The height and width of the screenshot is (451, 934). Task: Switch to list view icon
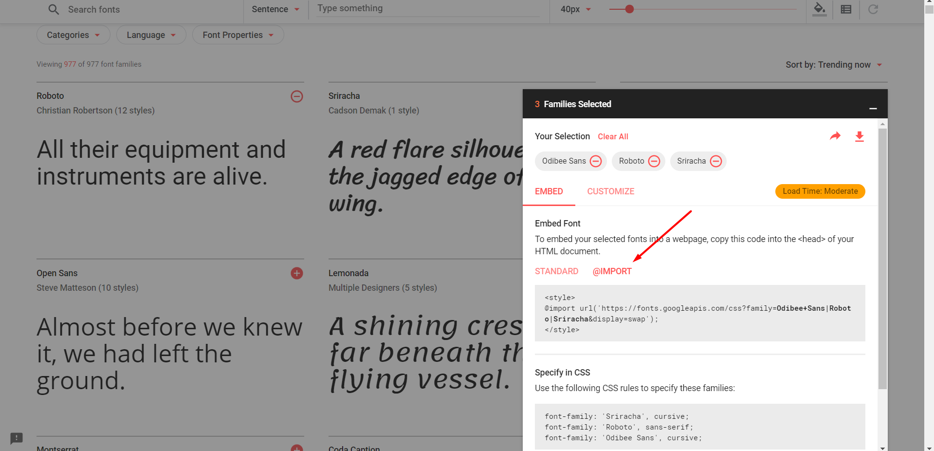846,9
